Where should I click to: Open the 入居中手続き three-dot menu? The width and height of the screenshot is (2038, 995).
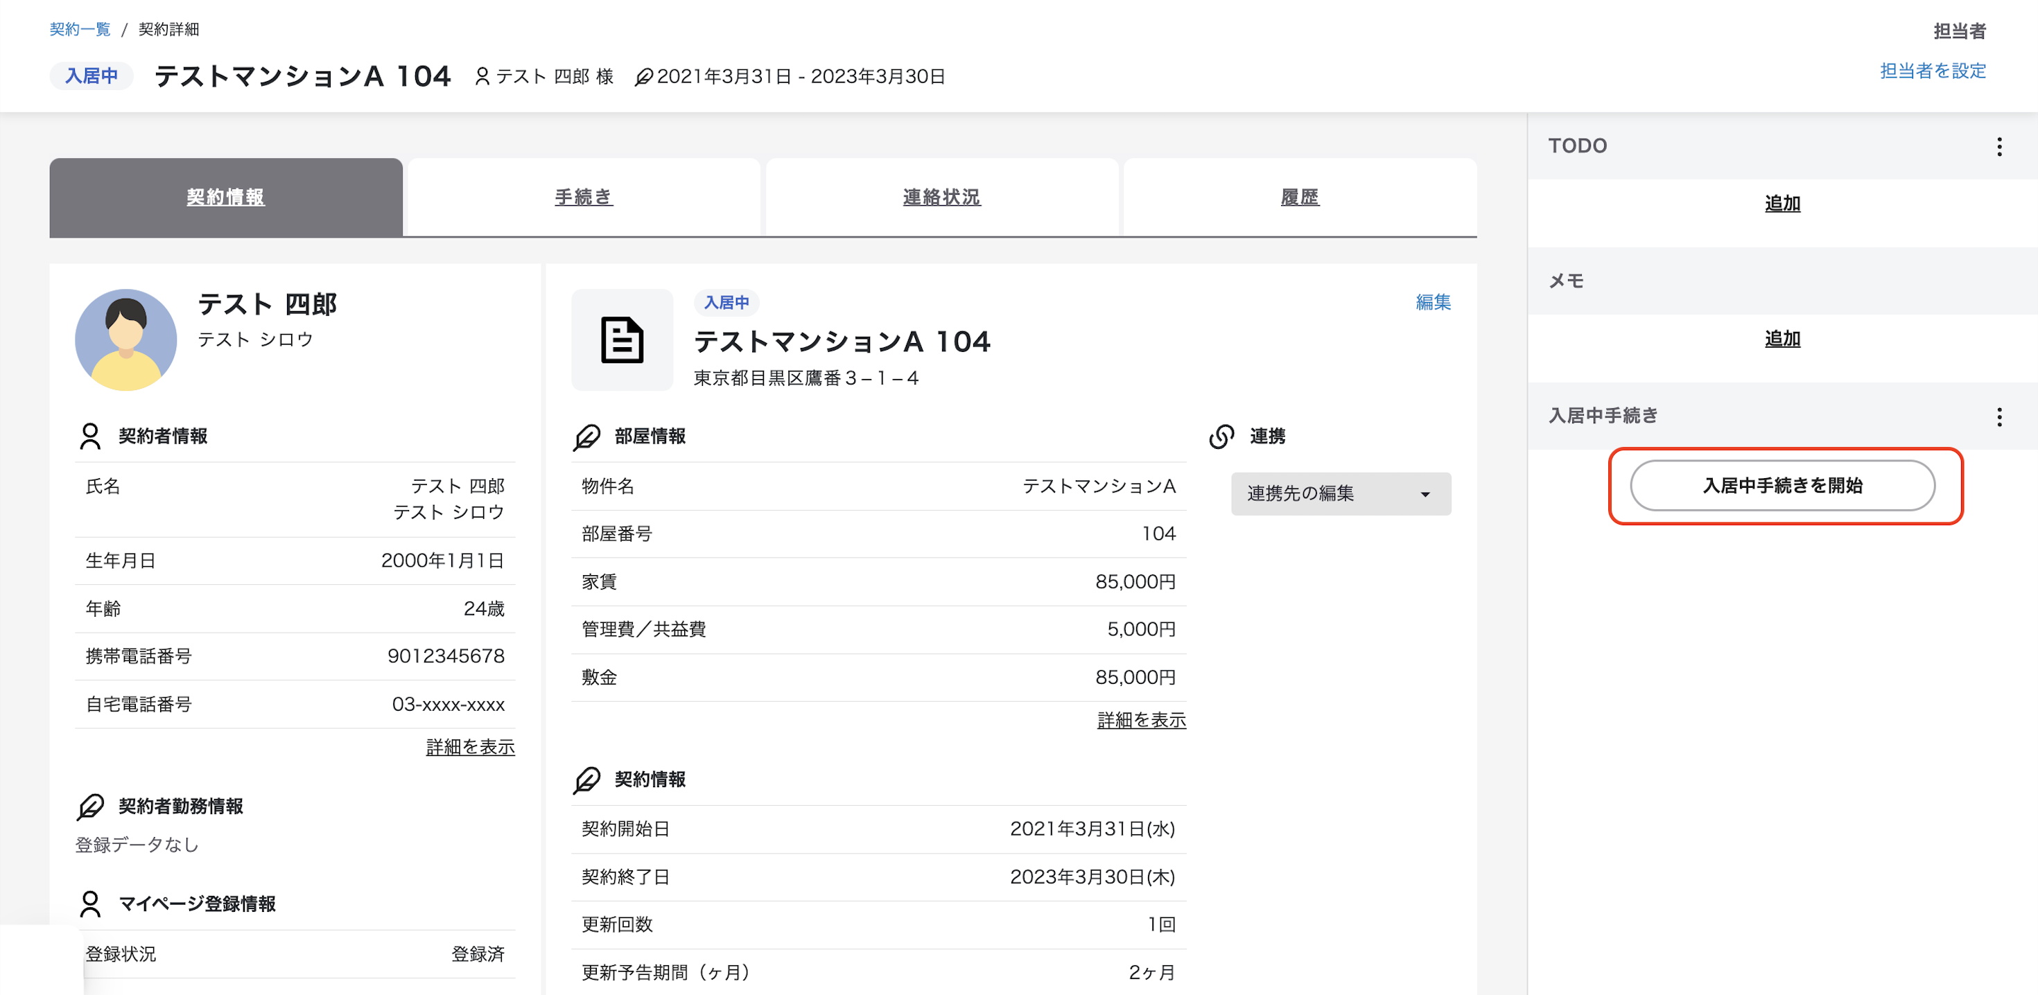(x=1999, y=416)
